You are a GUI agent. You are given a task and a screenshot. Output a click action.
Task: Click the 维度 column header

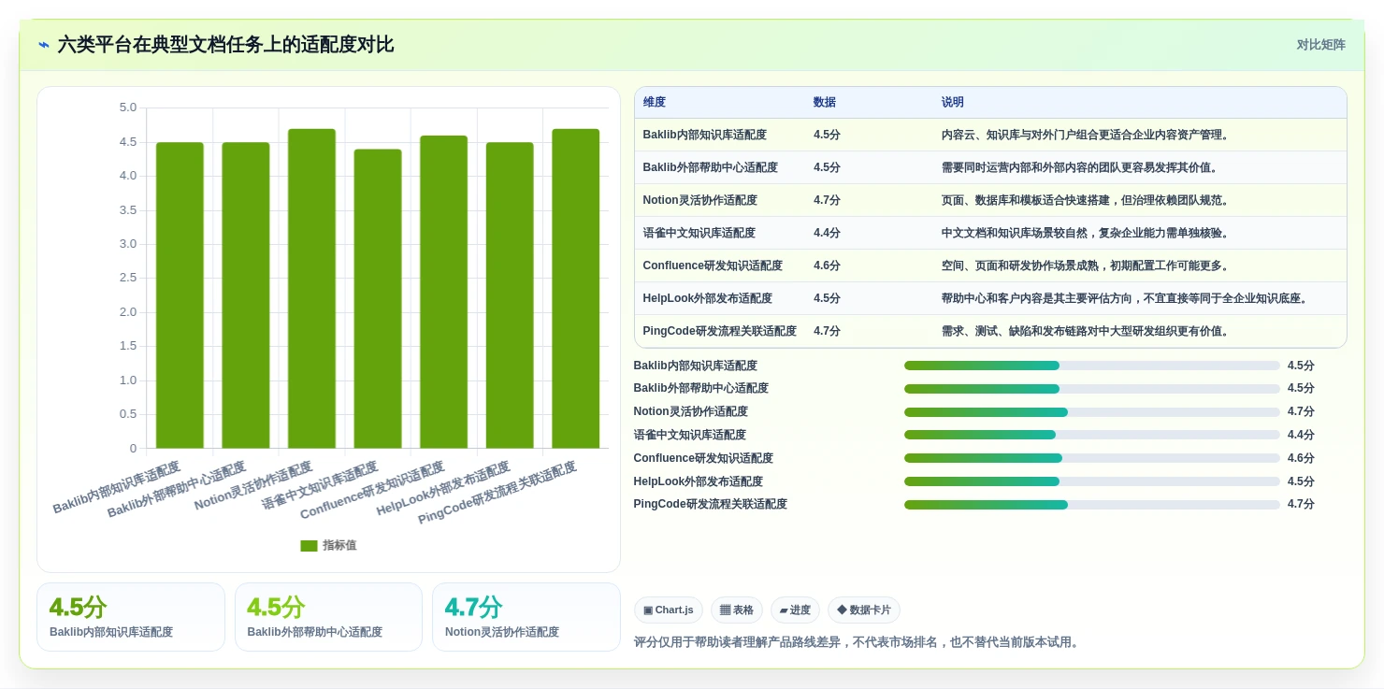click(x=655, y=103)
